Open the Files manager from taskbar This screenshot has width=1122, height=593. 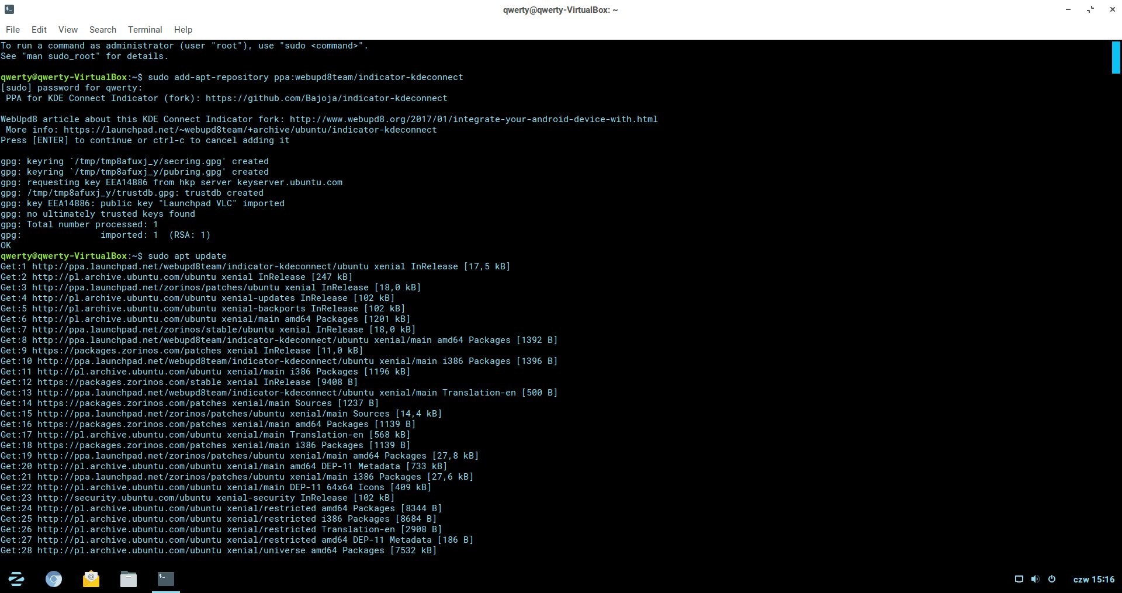pos(129,579)
